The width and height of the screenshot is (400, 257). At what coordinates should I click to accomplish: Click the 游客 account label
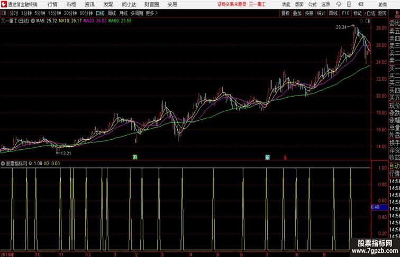[x=383, y=4]
